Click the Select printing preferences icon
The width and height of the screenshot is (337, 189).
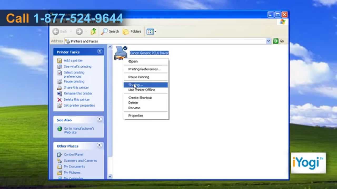tap(60, 73)
